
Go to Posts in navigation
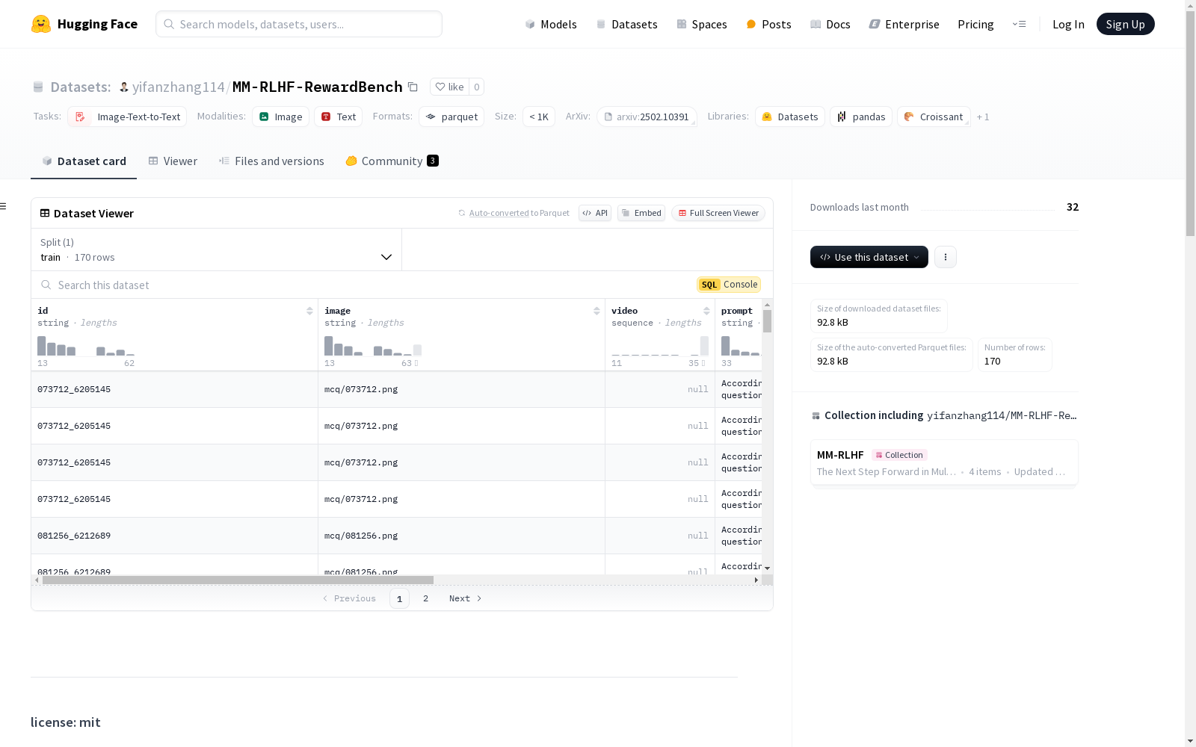tap(768, 24)
